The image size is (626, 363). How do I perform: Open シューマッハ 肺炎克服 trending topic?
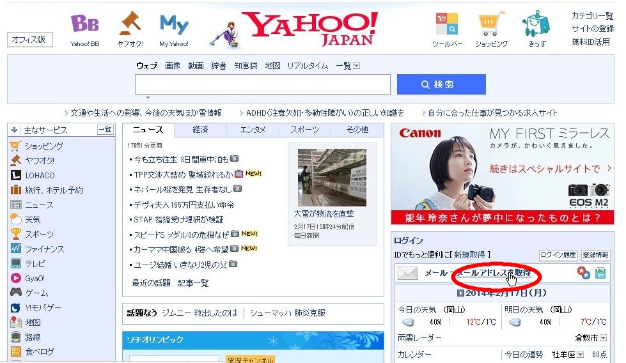click(288, 313)
